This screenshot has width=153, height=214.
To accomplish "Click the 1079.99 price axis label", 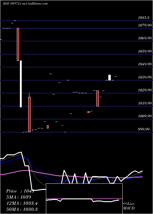I will click(x=145, y=25).
